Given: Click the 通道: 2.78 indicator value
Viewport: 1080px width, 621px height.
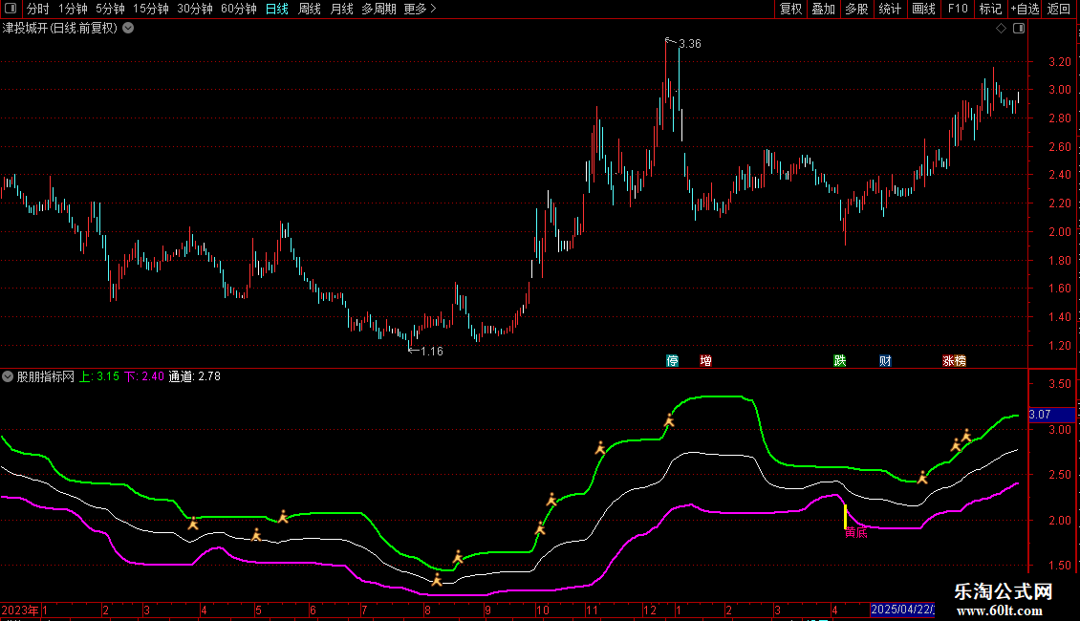Looking at the screenshot, I should [x=194, y=376].
